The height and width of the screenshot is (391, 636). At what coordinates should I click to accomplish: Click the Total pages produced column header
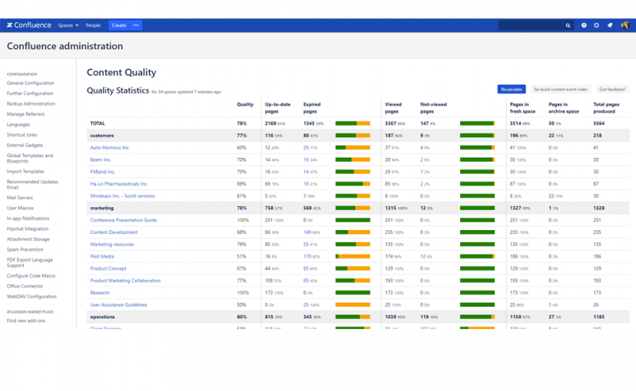[x=606, y=107]
